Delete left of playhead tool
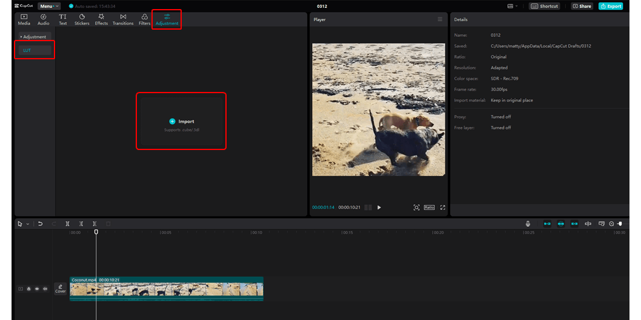Screen dimensions: 641x320 81,224
